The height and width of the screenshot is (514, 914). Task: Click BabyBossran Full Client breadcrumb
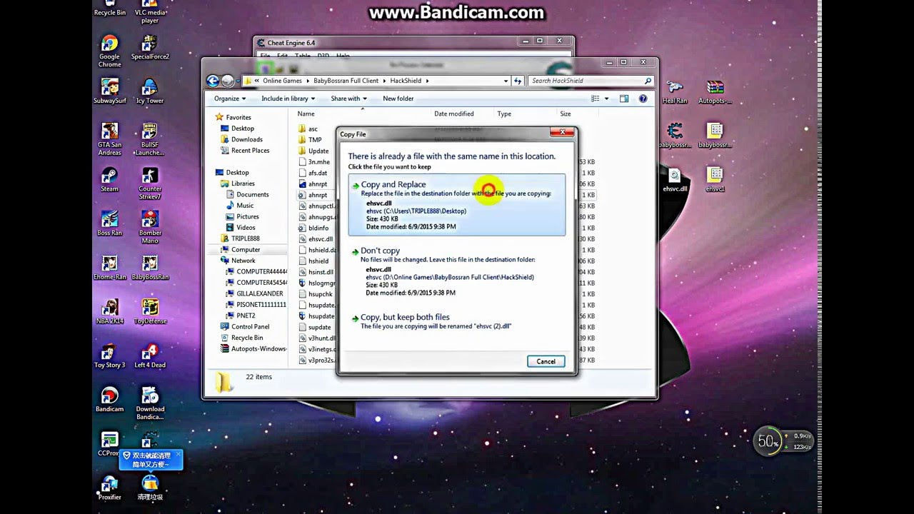[x=346, y=81]
